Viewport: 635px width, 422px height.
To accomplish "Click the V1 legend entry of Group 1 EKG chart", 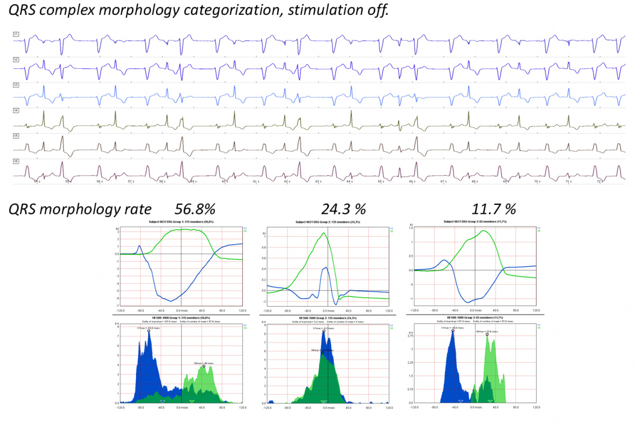I will tap(245, 228).
